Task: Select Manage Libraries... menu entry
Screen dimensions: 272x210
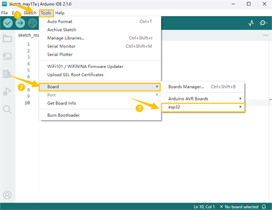Action: click(x=100, y=38)
